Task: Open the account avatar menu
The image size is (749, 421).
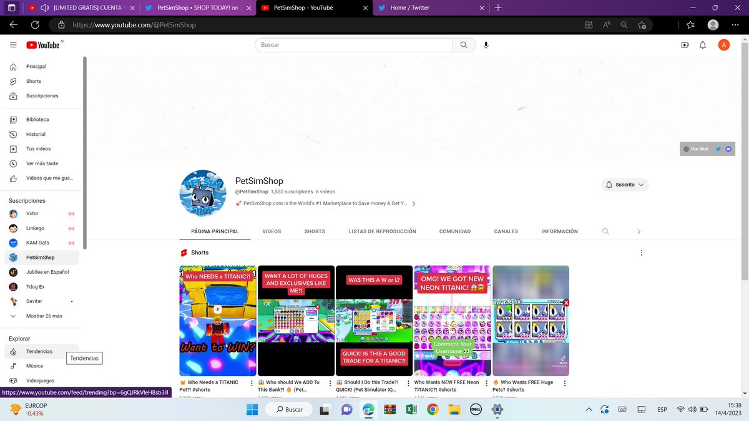Action: pyautogui.click(x=723, y=45)
